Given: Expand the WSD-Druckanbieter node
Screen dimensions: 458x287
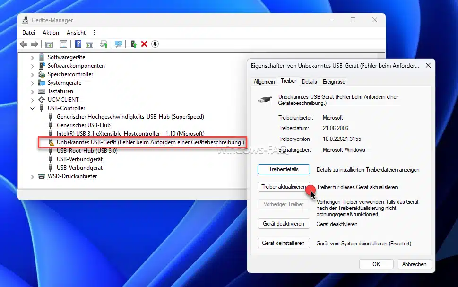Looking at the screenshot, I should click(x=32, y=176).
